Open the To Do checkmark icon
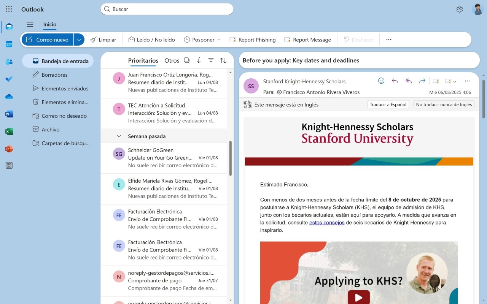This screenshot has height=304, width=487. pyautogui.click(x=9, y=79)
